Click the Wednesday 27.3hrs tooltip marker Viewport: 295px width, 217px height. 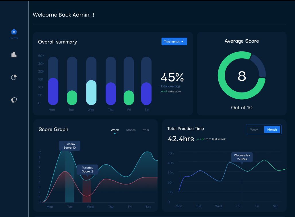pyautogui.click(x=242, y=157)
